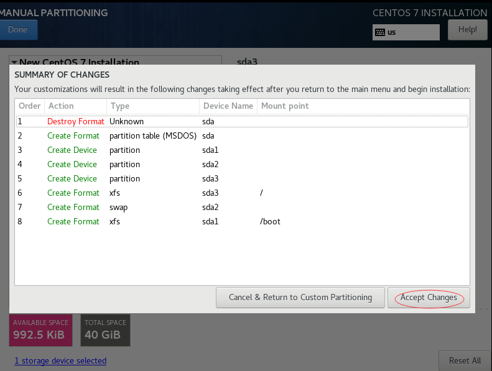This screenshot has width=492, height=371.
Task: Select the partition table (MSDOS) row
Action: [242, 136]
